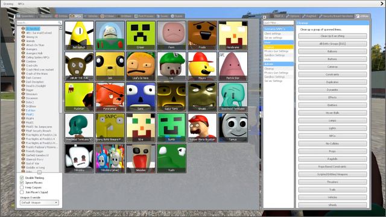The image size is (386, 217).
Task: Click the arrow at top-right corner
Action: point(382,4)
